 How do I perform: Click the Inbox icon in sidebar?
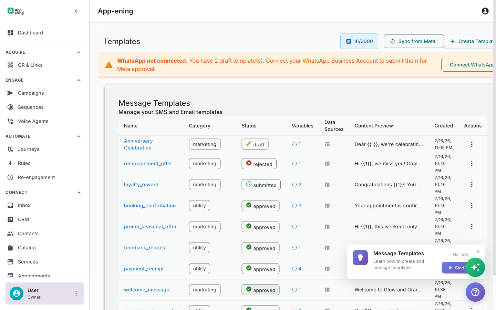(x=10, y=205)
